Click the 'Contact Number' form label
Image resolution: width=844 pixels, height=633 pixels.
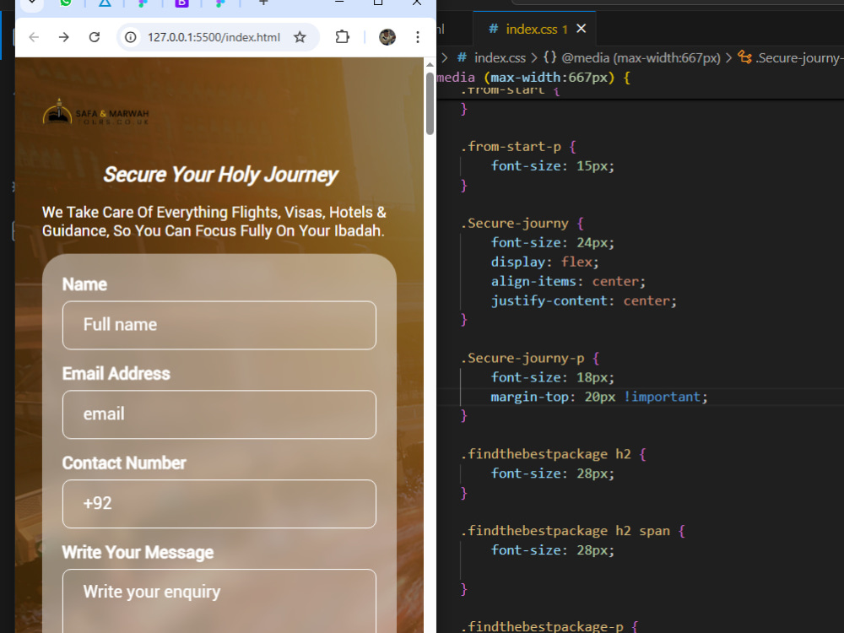(124, 463)
